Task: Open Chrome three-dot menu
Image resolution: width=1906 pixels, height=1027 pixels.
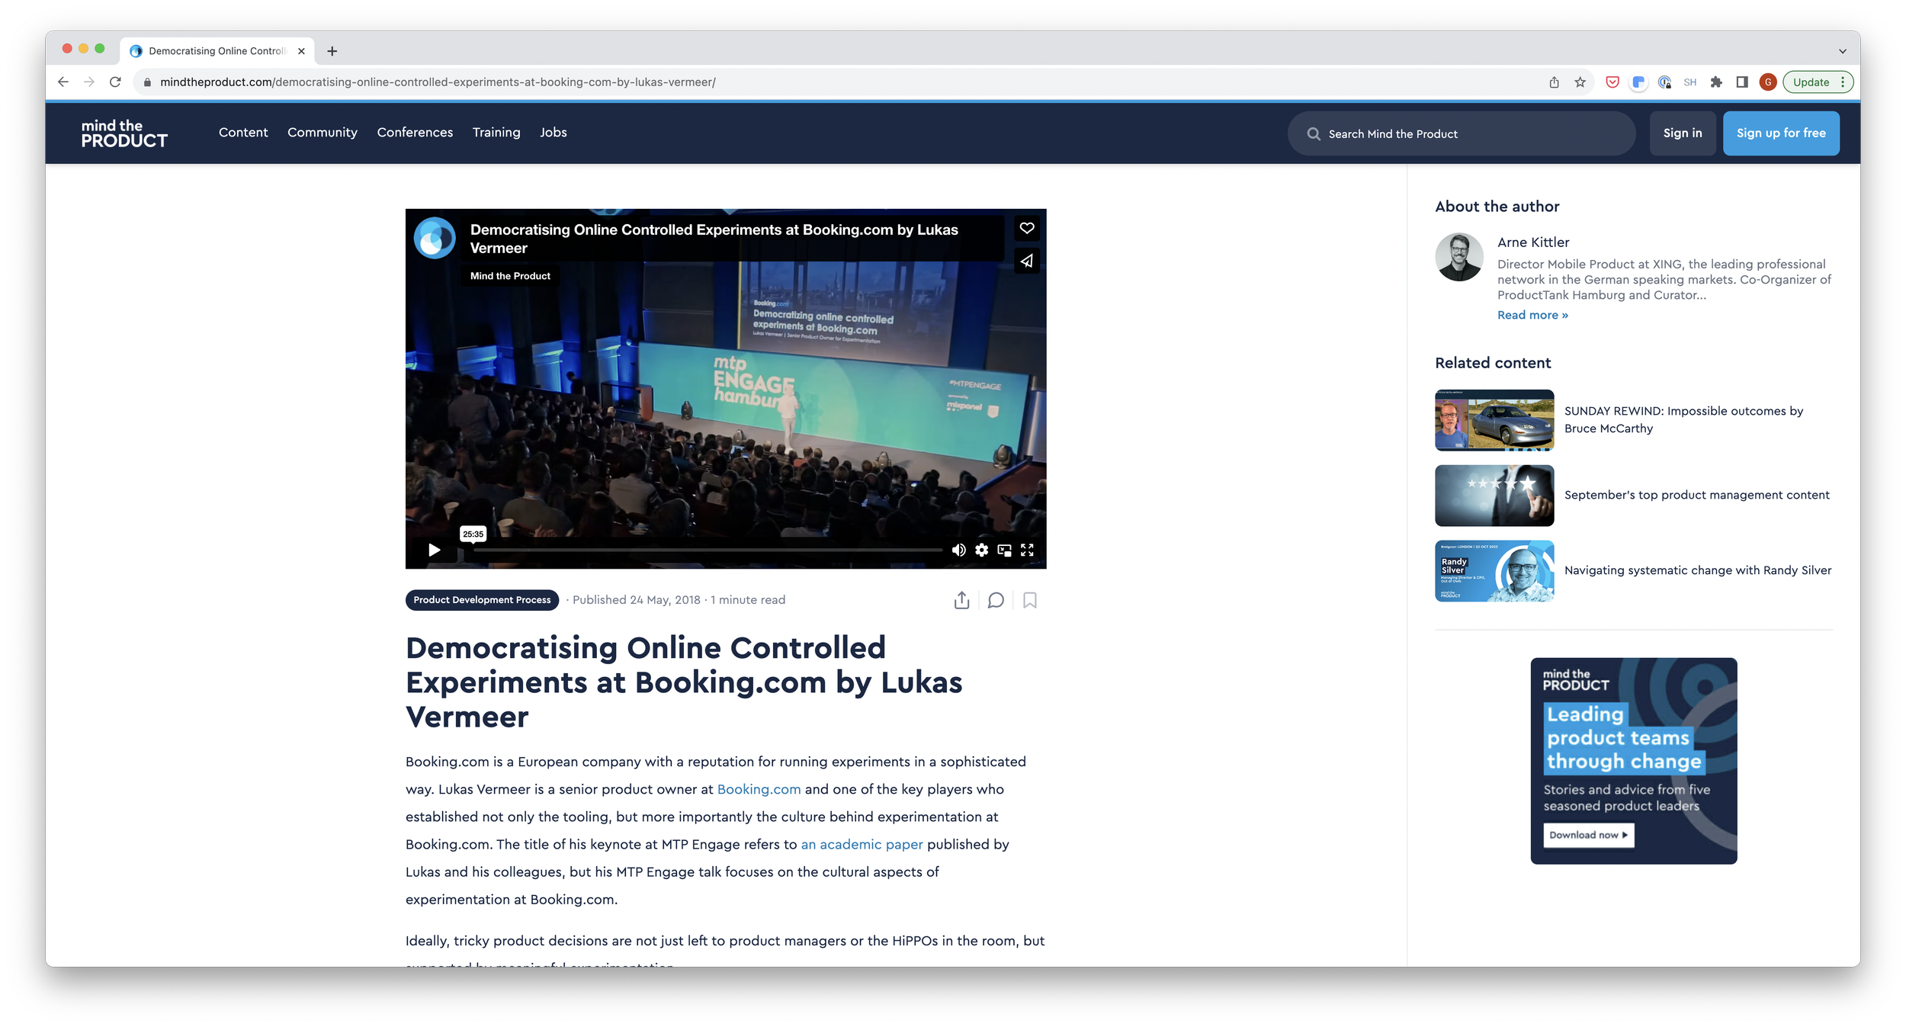Action: tap(1843, 82)
